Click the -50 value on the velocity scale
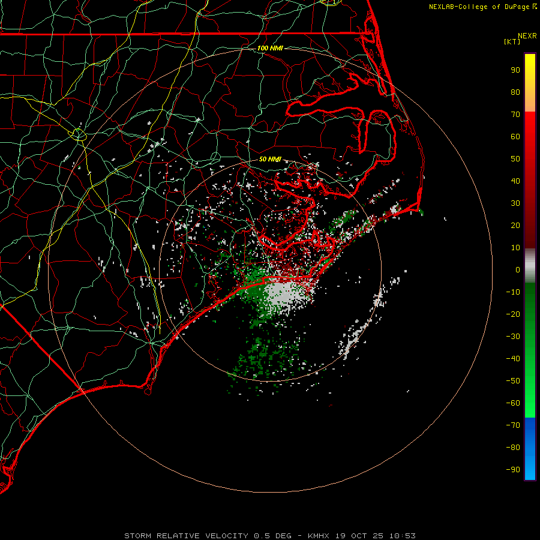The width and height of the screenshot is (540, 540). [x=513, y=381]
